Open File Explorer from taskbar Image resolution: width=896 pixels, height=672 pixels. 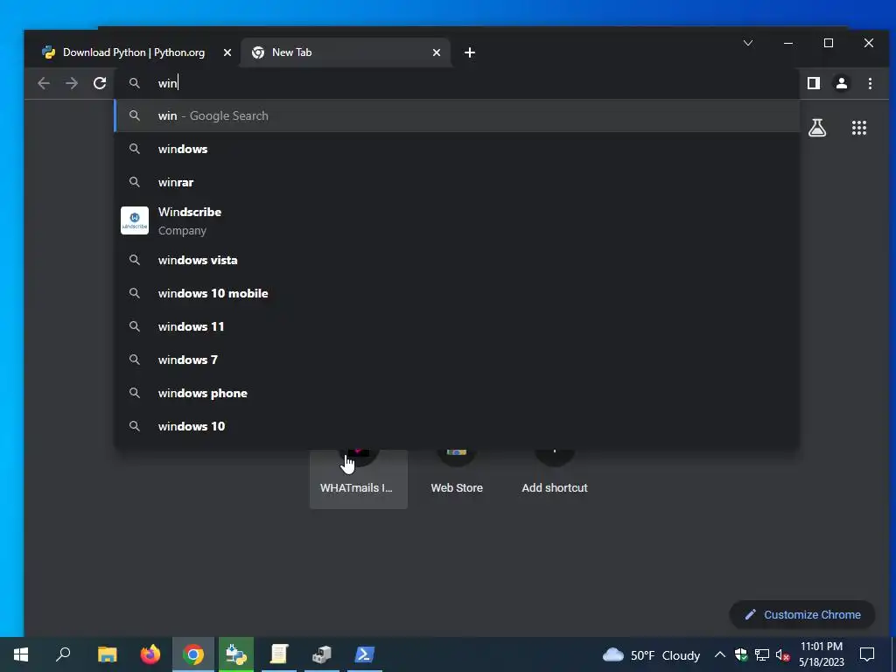107,654
